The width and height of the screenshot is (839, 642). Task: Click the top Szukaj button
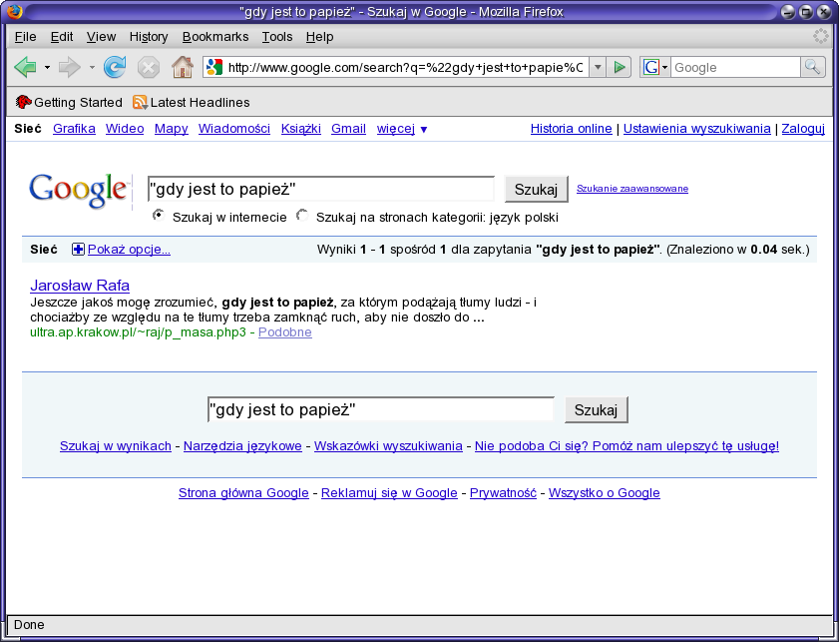[x=536, y=189]
